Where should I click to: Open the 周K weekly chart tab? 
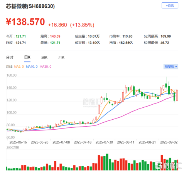point(44,57)
